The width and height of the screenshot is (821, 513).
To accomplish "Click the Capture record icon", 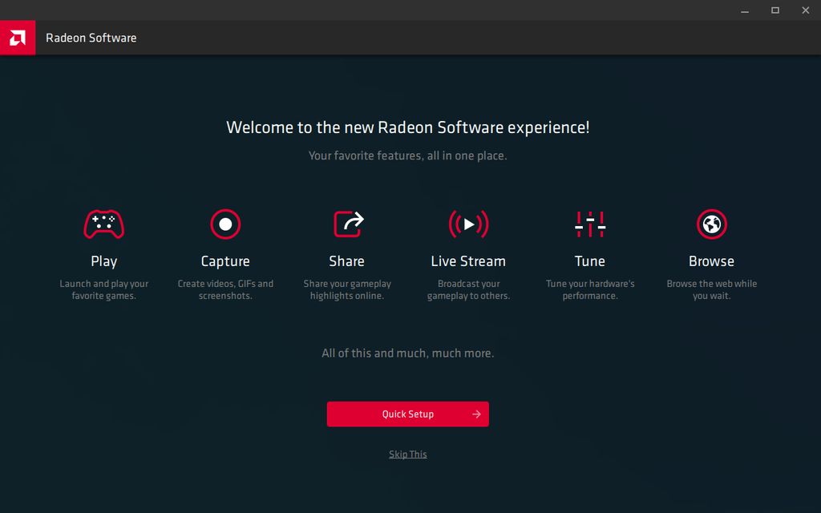I will point(225,224).
